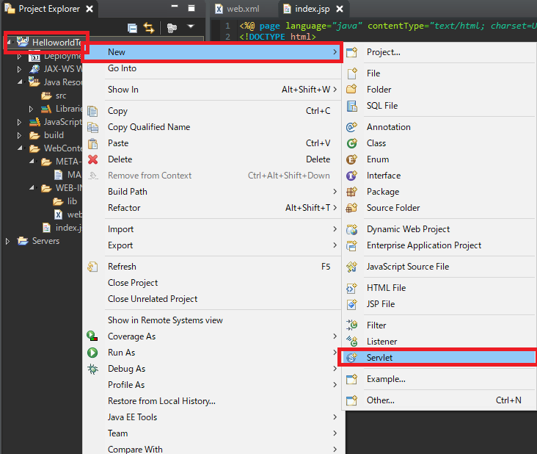Click the green Class icon
Image resolution: width=537 pixels, height=454 pixels.
tap(351, 143)
